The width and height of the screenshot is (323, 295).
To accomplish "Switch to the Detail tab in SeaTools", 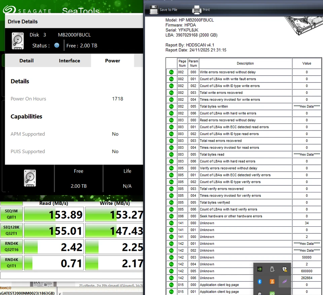I will (26, 61).
